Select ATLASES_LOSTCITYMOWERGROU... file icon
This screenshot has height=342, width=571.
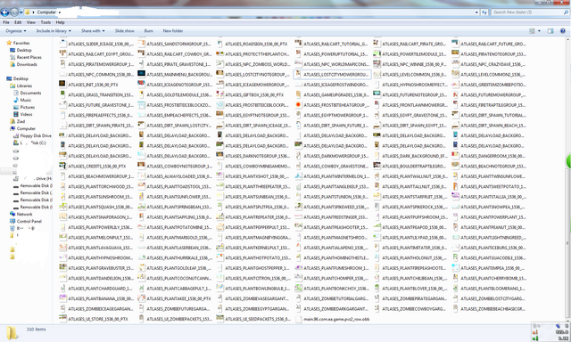[298, 74]
